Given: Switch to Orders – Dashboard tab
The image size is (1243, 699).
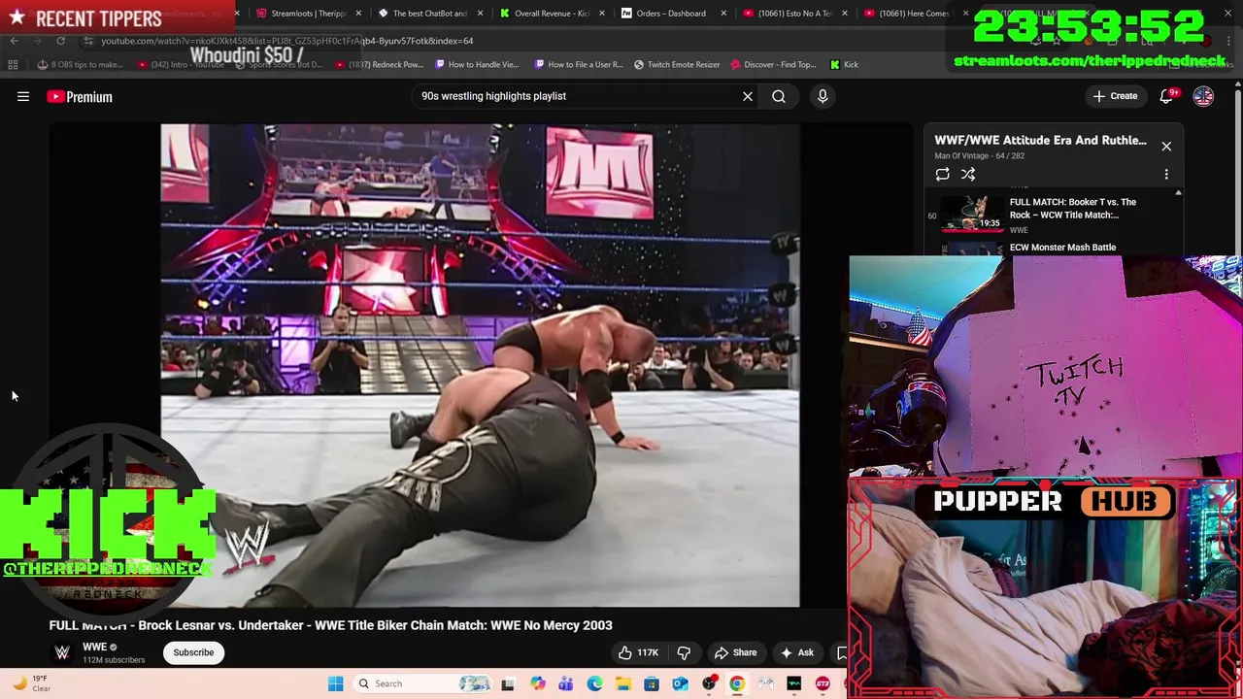Looking at the screenshot, I should coord(671,14).
